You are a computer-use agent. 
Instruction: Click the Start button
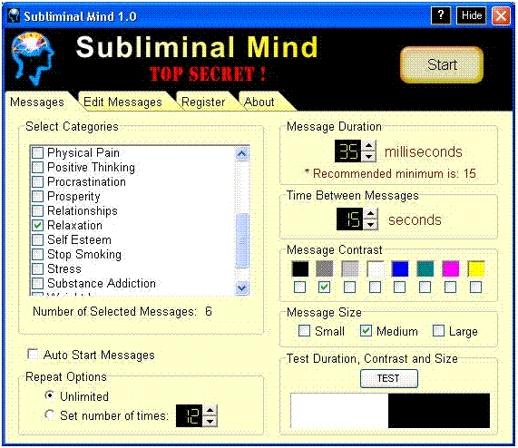pos(442,64)
